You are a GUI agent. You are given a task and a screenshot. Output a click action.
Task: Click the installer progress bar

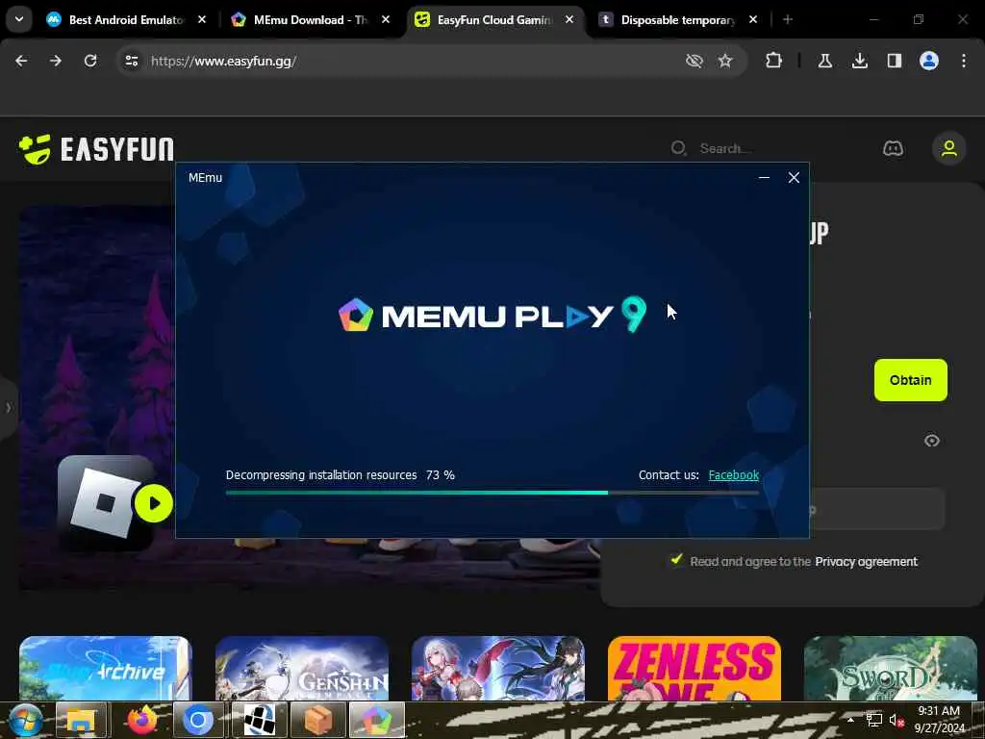[x=492, y=493]
